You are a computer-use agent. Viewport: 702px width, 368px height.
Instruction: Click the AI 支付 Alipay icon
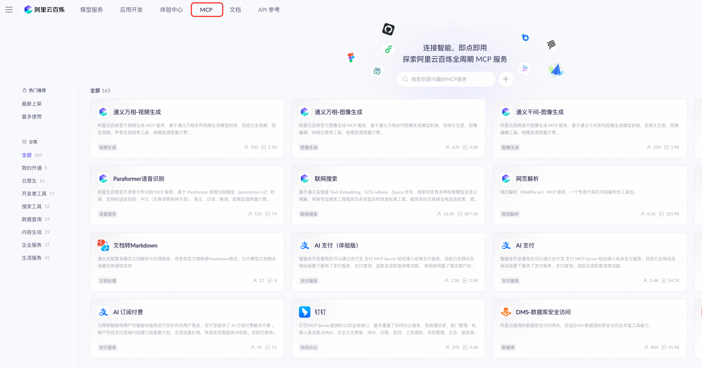point(506,245)
